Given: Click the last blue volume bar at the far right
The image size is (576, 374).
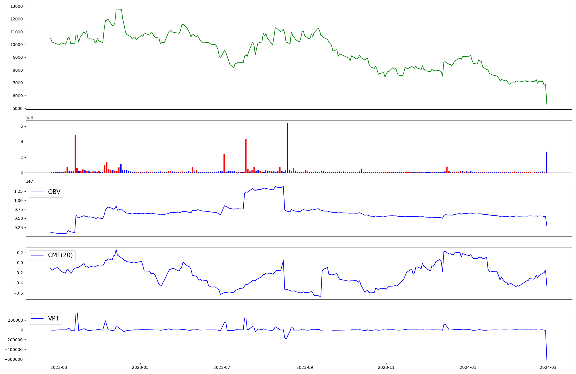Looking at the screenshot, I should pyautogui.click(x=546, y=162).
